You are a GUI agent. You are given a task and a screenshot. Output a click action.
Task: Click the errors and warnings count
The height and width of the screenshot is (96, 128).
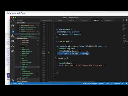pos(21,83)
